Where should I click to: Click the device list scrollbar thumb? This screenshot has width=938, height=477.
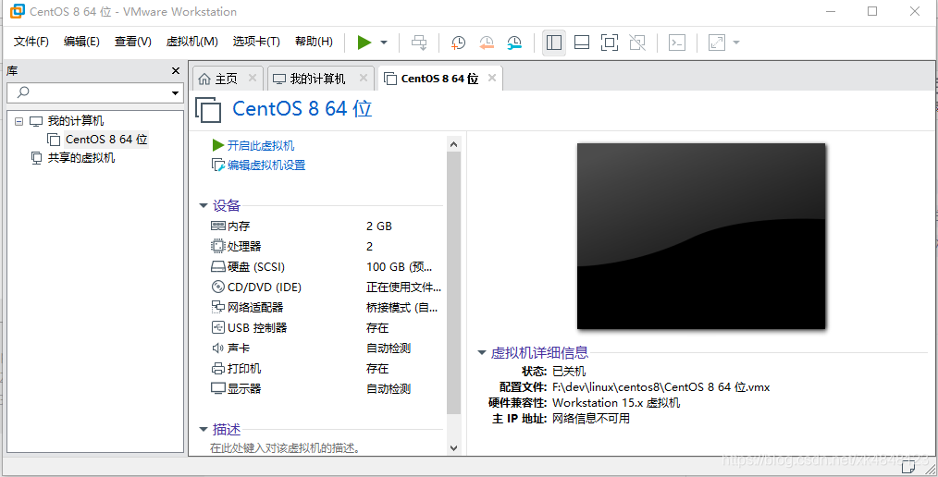[453, 283]
